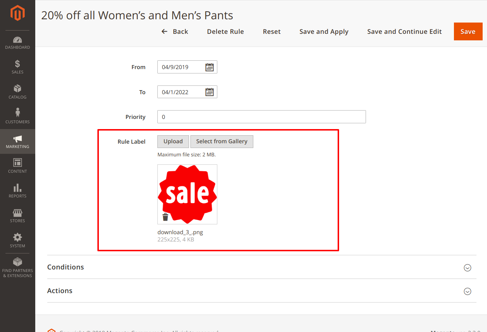Click Save and Continue Edit
The image size is (487, 332).
click(405, 32)
